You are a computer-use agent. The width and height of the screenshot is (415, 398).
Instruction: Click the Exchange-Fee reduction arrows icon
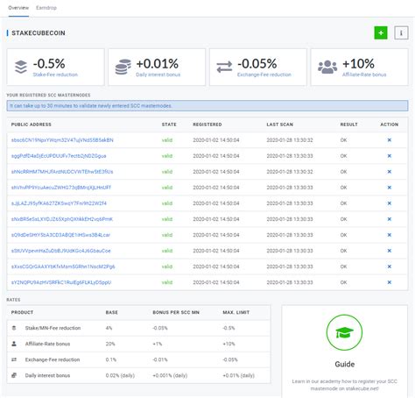[224, 67]
